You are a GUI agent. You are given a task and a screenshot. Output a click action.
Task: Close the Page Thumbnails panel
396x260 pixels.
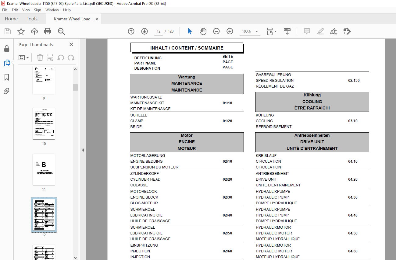(x=71, y=44)
